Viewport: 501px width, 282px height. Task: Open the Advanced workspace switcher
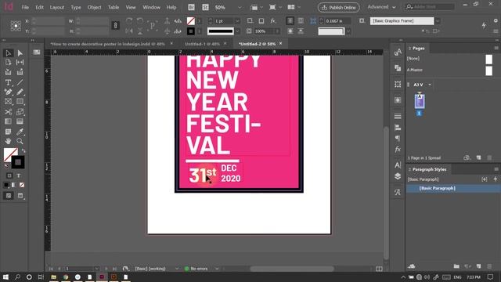[381, 7]
